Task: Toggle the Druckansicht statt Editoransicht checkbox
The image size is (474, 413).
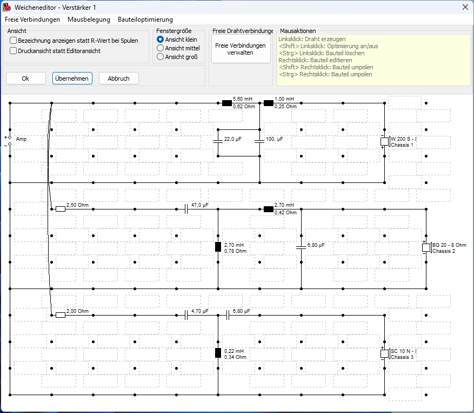Action: [x=14, y=51]
